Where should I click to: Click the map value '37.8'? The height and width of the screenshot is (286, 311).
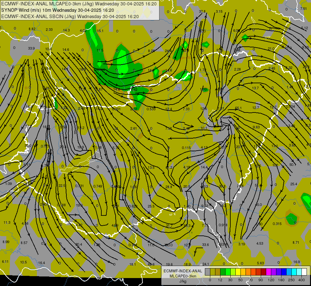[202, 11]
